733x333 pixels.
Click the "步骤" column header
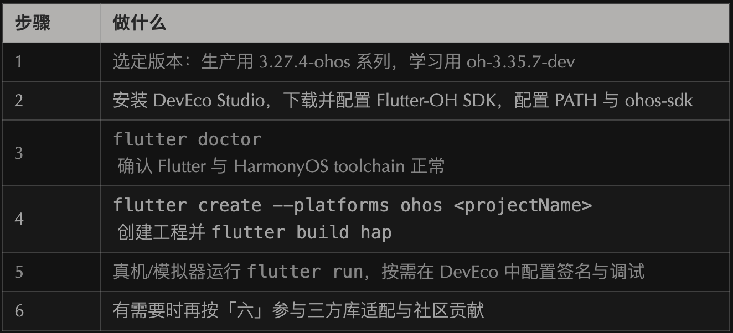click(x=32, y=23)
